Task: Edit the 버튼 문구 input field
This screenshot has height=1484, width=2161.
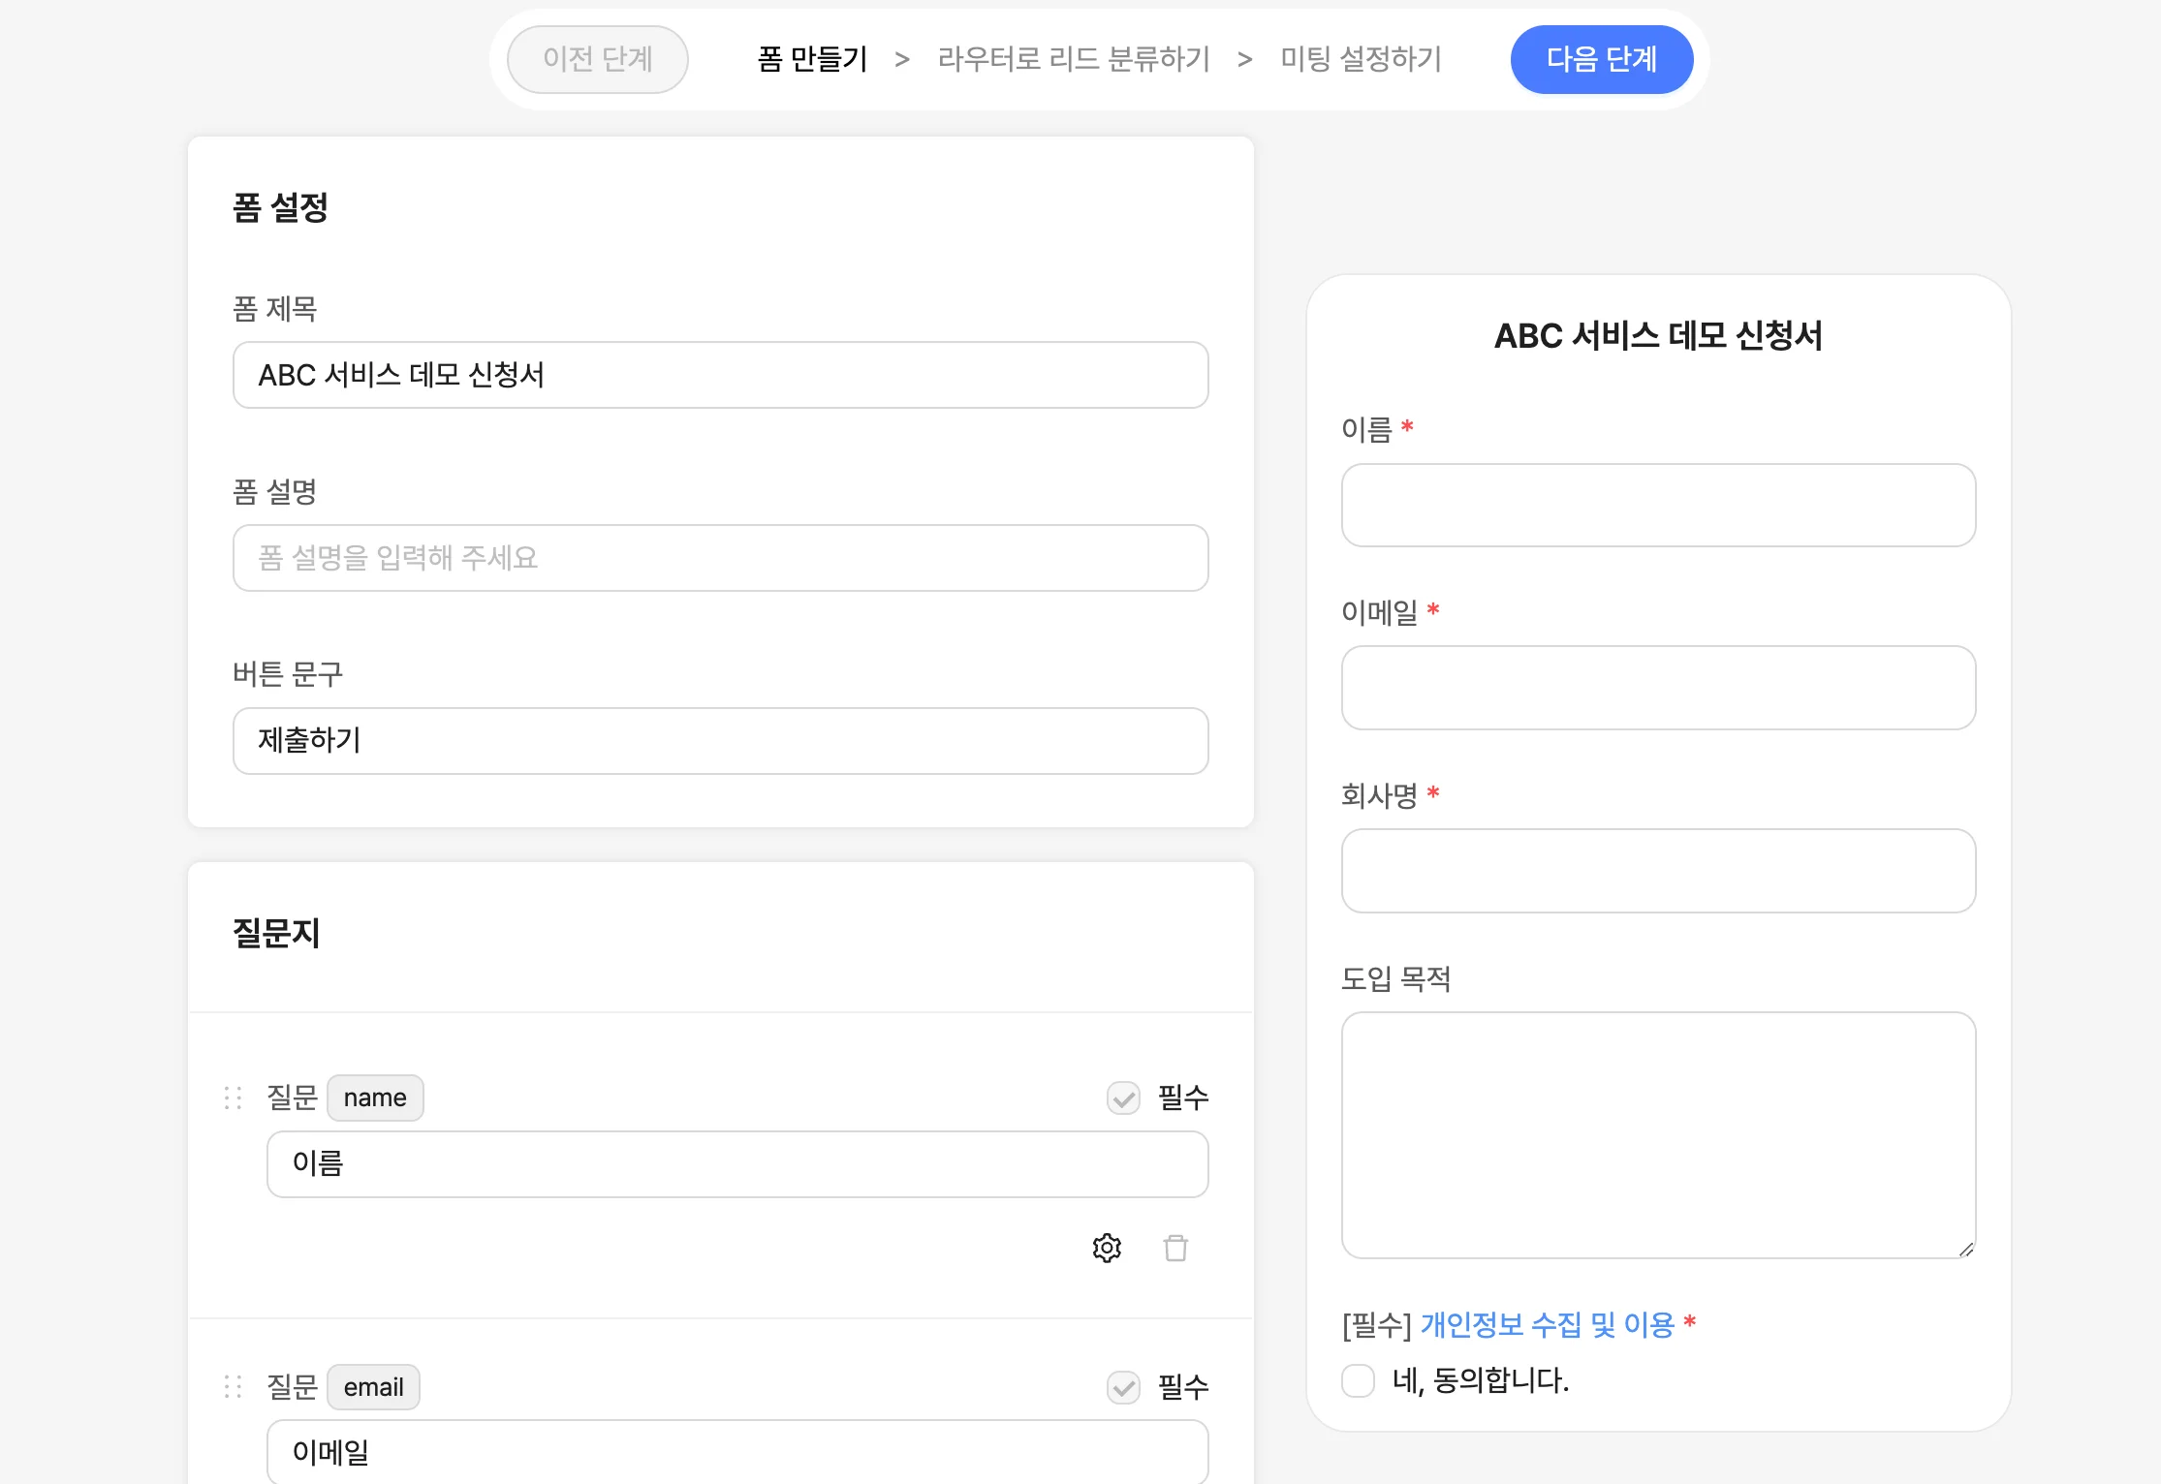Action: click(x=721, y=741)
